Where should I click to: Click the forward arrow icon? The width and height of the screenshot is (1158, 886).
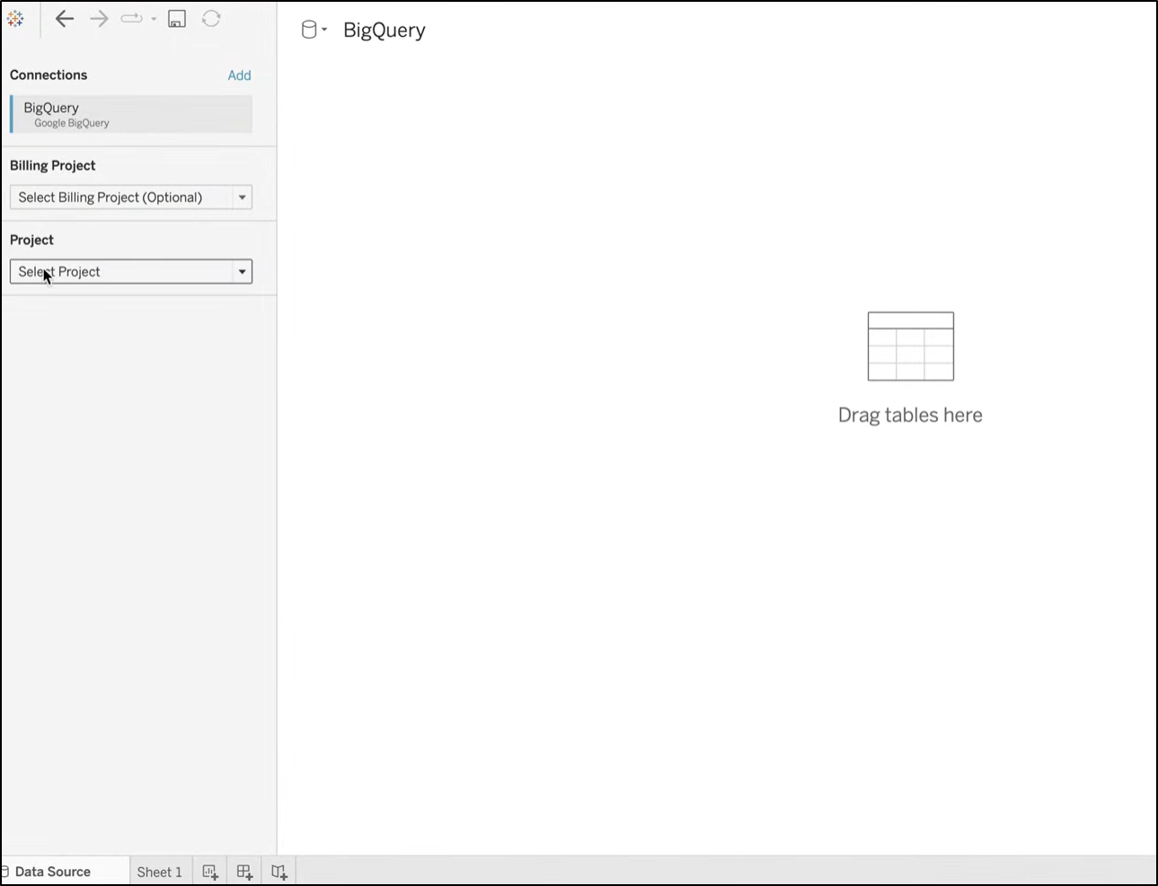(99, 19)
